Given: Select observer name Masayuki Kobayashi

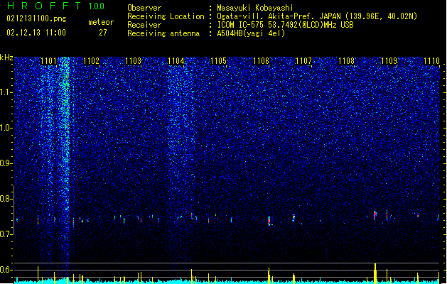Looking at the screenshot, I should [x=255, y=8].
